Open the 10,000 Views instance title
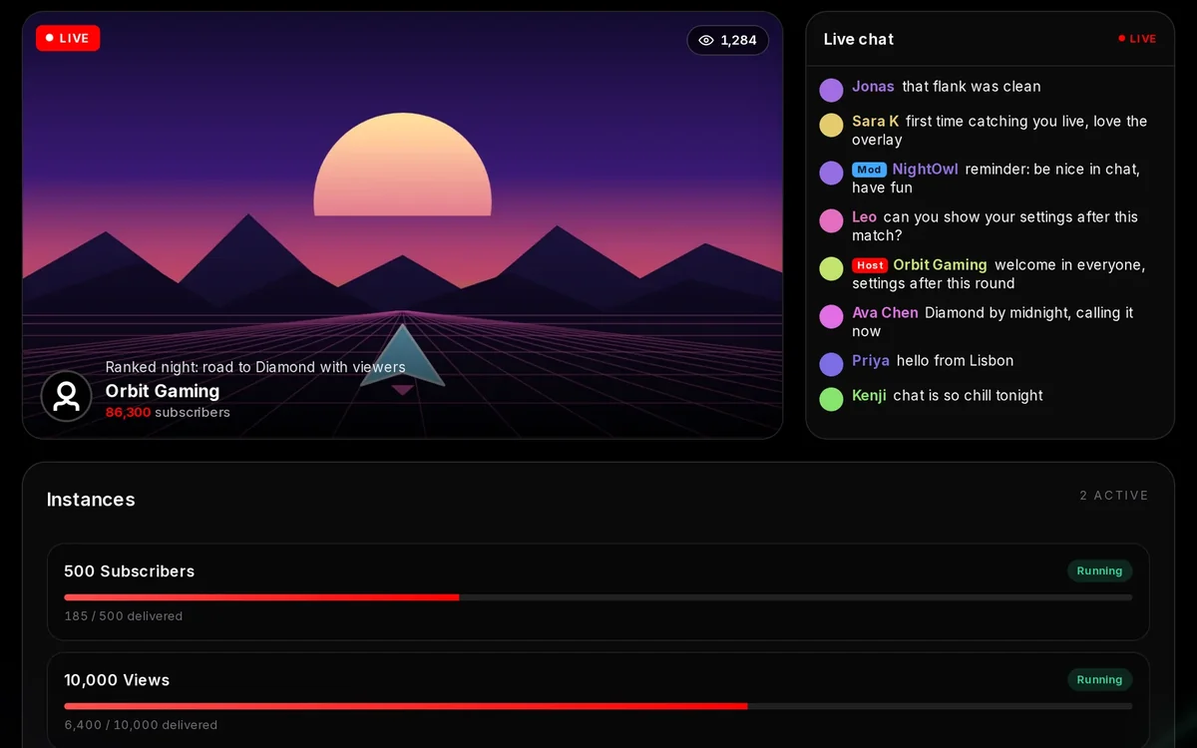 pos(117,680)
